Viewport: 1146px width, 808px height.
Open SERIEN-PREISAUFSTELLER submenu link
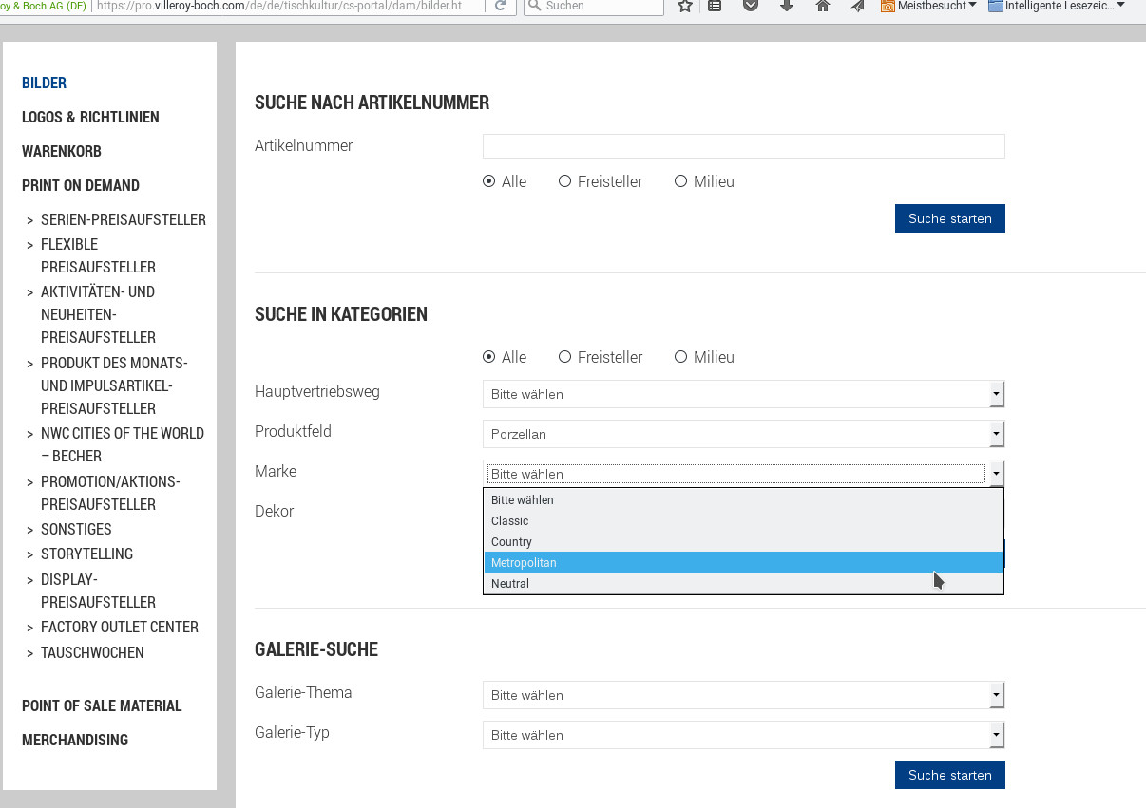tap(124, 219)
